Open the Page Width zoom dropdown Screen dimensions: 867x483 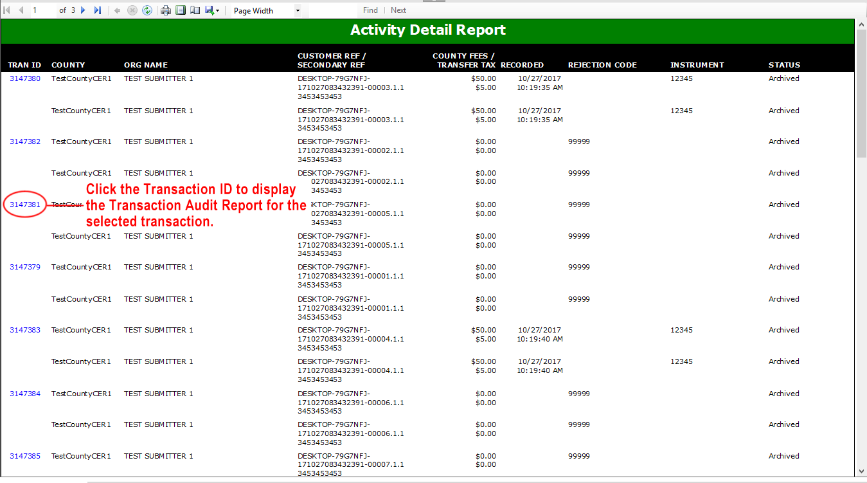298,11
